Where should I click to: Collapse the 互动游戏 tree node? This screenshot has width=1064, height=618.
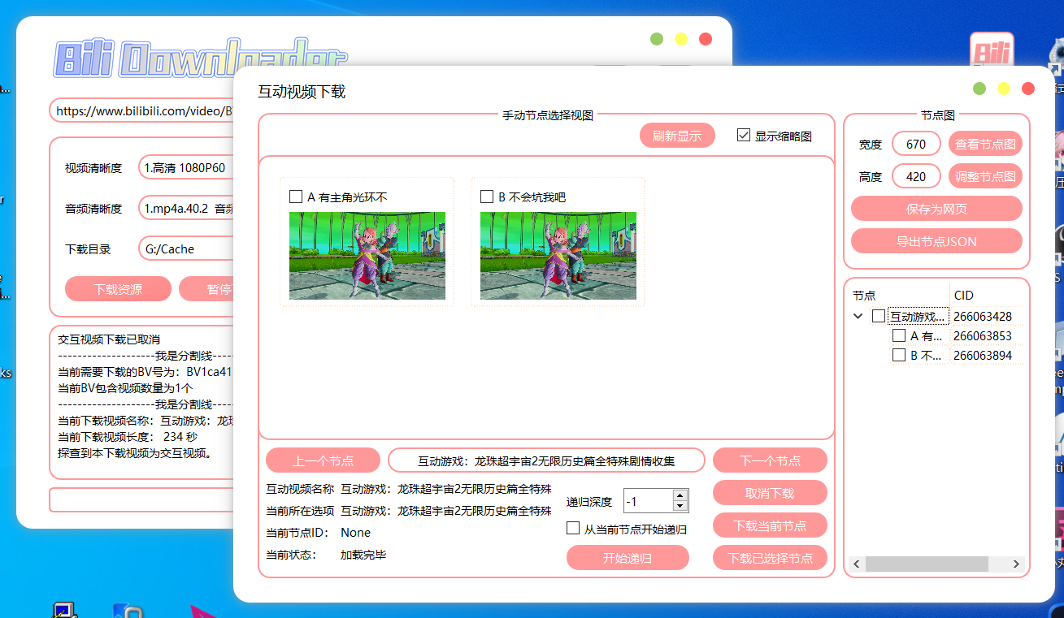tap(859, 316)
